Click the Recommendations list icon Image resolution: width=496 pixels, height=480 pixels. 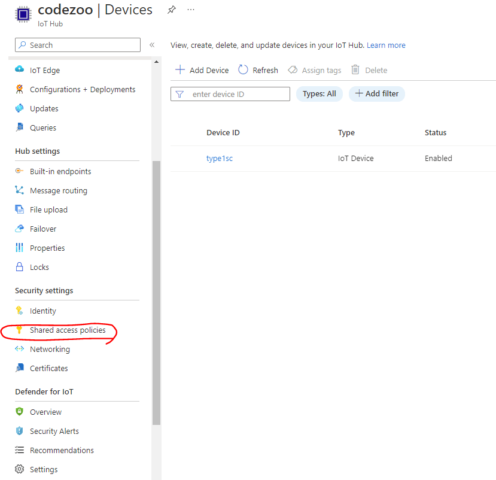tap(19, 450)
